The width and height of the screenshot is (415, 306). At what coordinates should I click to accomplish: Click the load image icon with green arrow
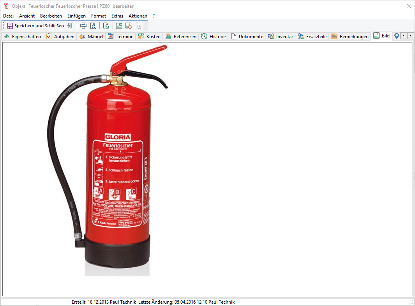(x=119, y=26)
